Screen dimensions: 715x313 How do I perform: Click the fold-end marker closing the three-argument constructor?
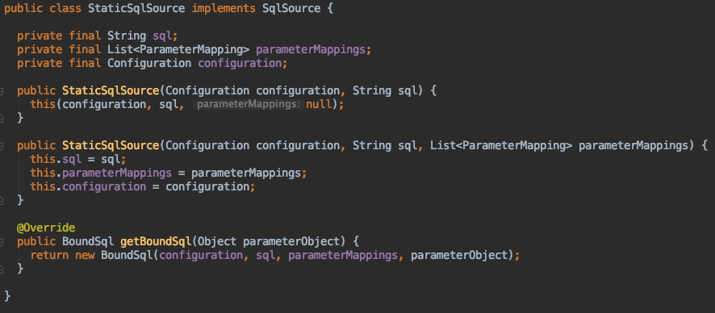[2, 201]
